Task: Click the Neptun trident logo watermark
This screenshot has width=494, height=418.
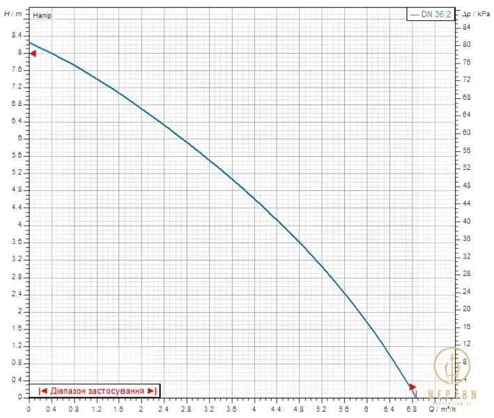Action: 452,366
